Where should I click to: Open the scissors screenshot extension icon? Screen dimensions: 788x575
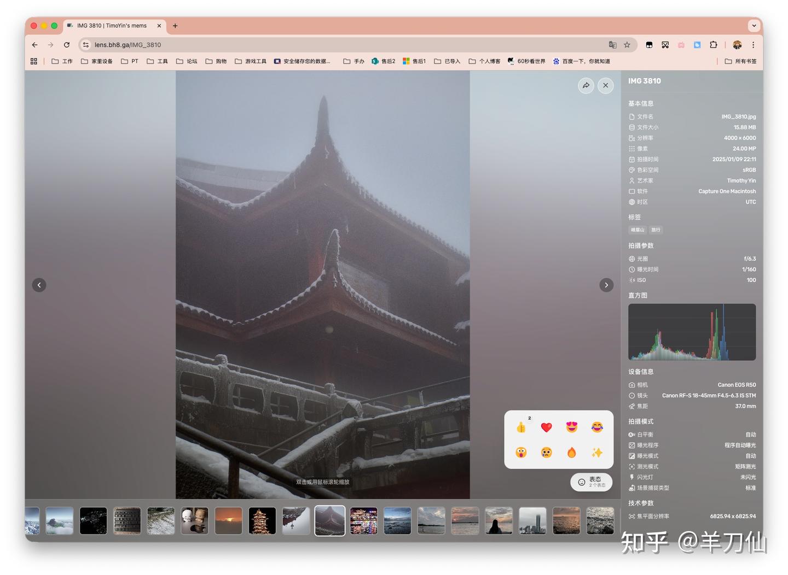coord(665,45)
